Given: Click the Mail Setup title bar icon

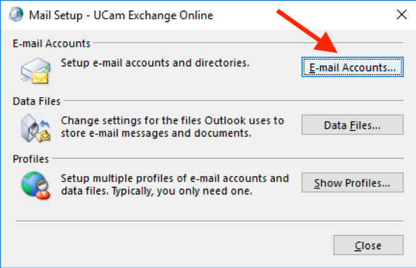Looking at the screenshot, I should (16, 15).
